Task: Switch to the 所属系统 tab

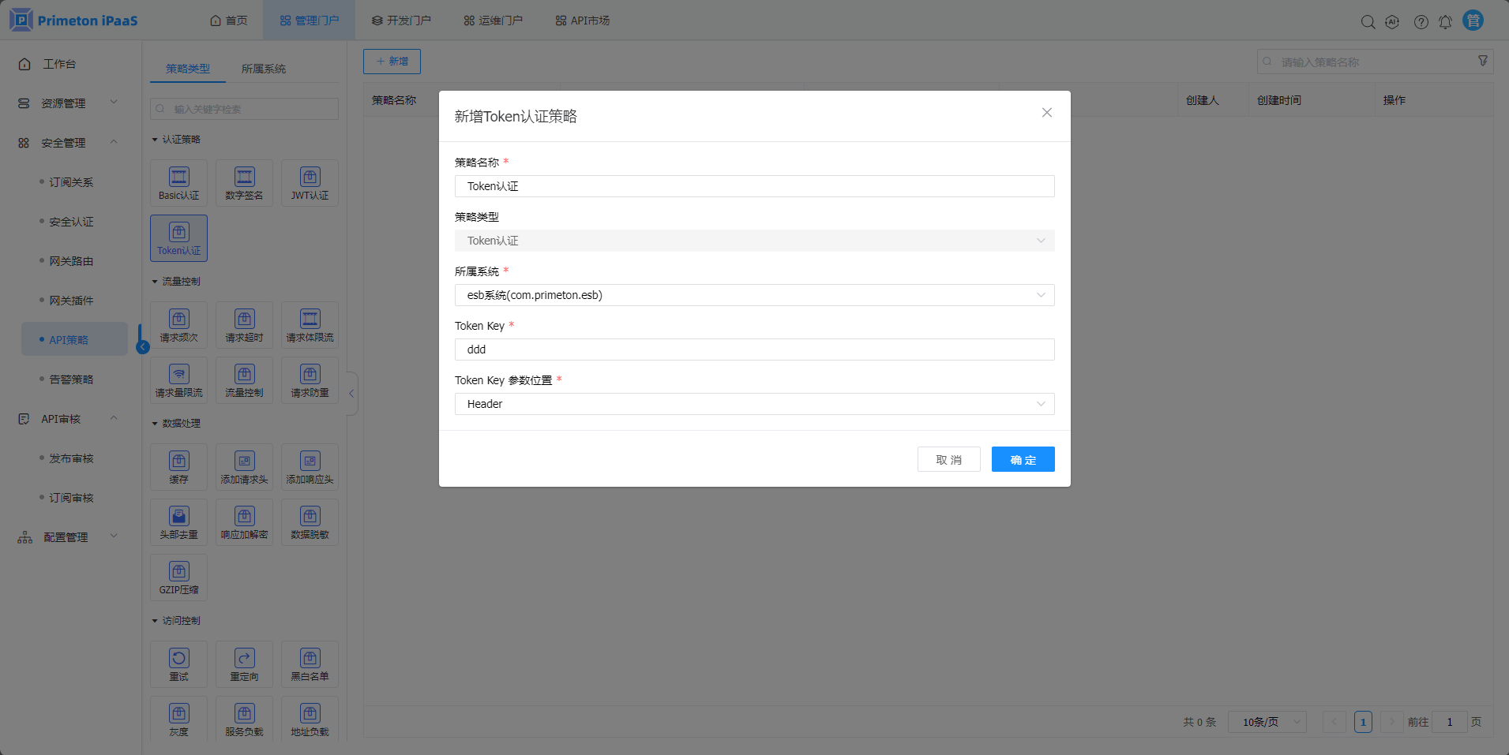Action: pyautogui.click(x=264, y=69)
